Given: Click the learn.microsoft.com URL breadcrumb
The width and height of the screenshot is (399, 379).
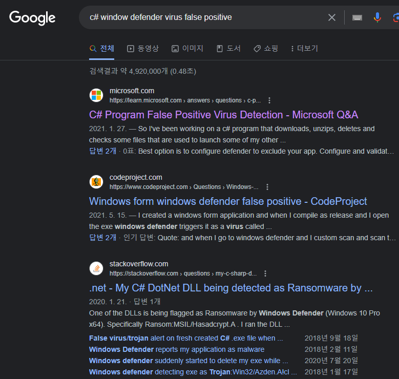Looking at the screenshot, I should tap(185, 100).
